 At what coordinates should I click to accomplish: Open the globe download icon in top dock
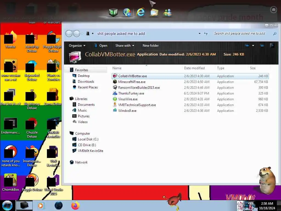(127, 13)
